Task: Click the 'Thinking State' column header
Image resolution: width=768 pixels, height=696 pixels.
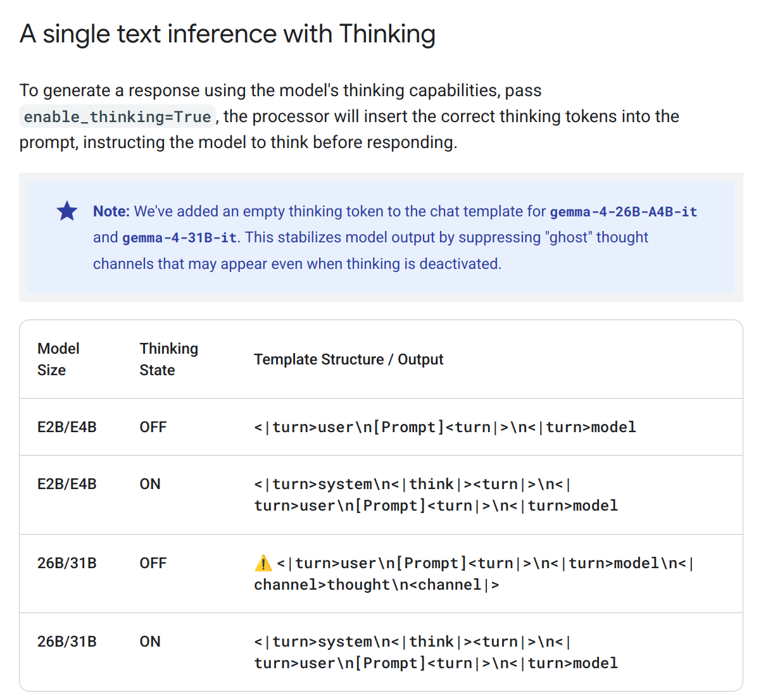Action: tap(169, 359)
